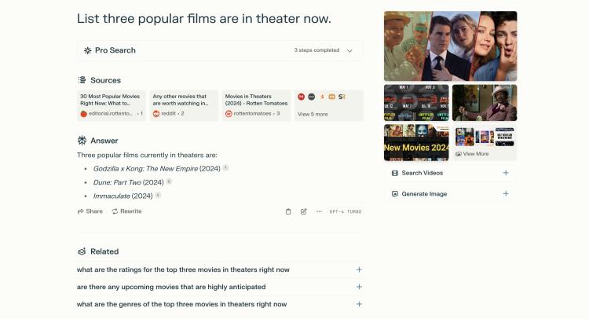This screenshot has width=589, height=319.
Task: Click View 5 more sources
Action: 329,105
